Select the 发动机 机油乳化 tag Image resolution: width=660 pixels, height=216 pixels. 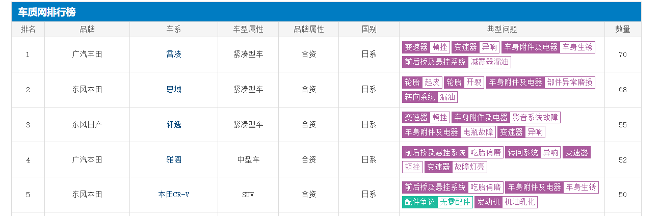[506, 202]
